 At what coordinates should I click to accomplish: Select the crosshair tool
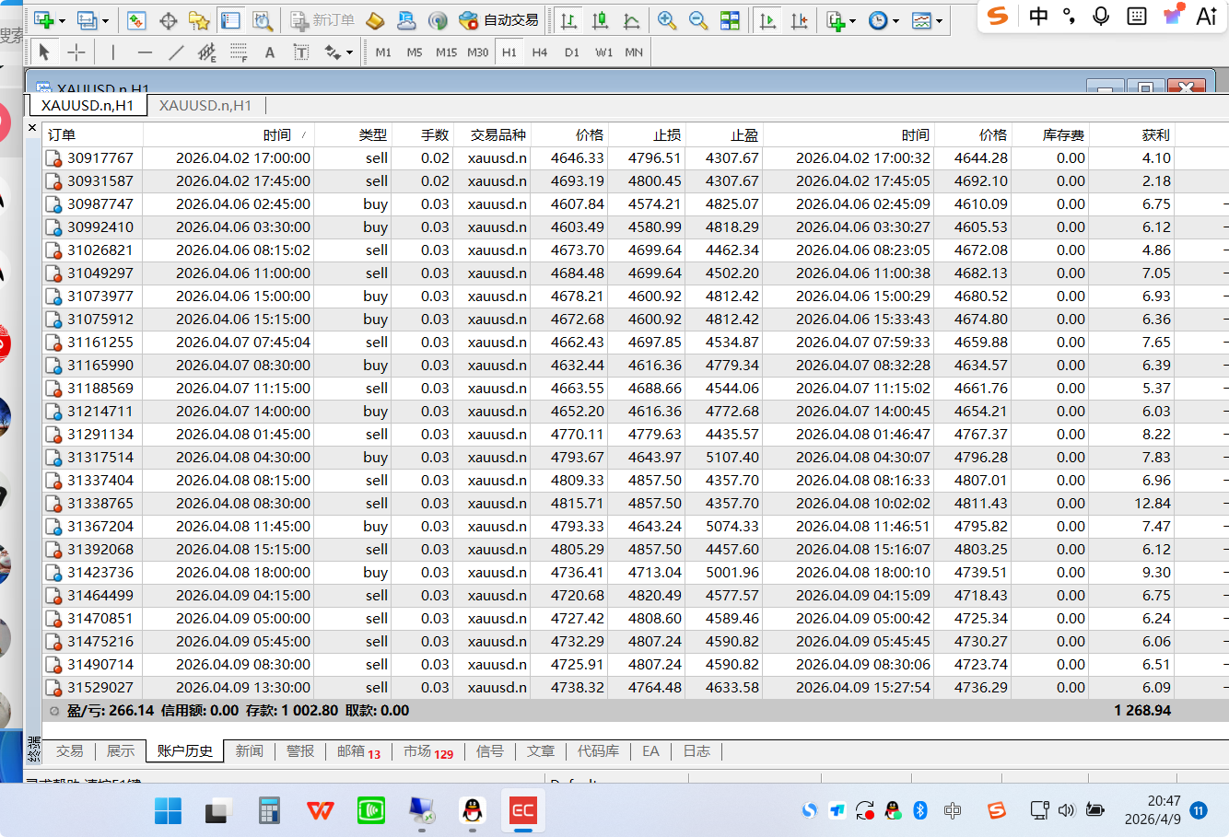coord(76,52)
